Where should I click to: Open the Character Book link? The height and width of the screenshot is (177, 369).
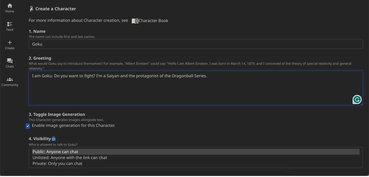pyautogui.click(x=153, y=21)
